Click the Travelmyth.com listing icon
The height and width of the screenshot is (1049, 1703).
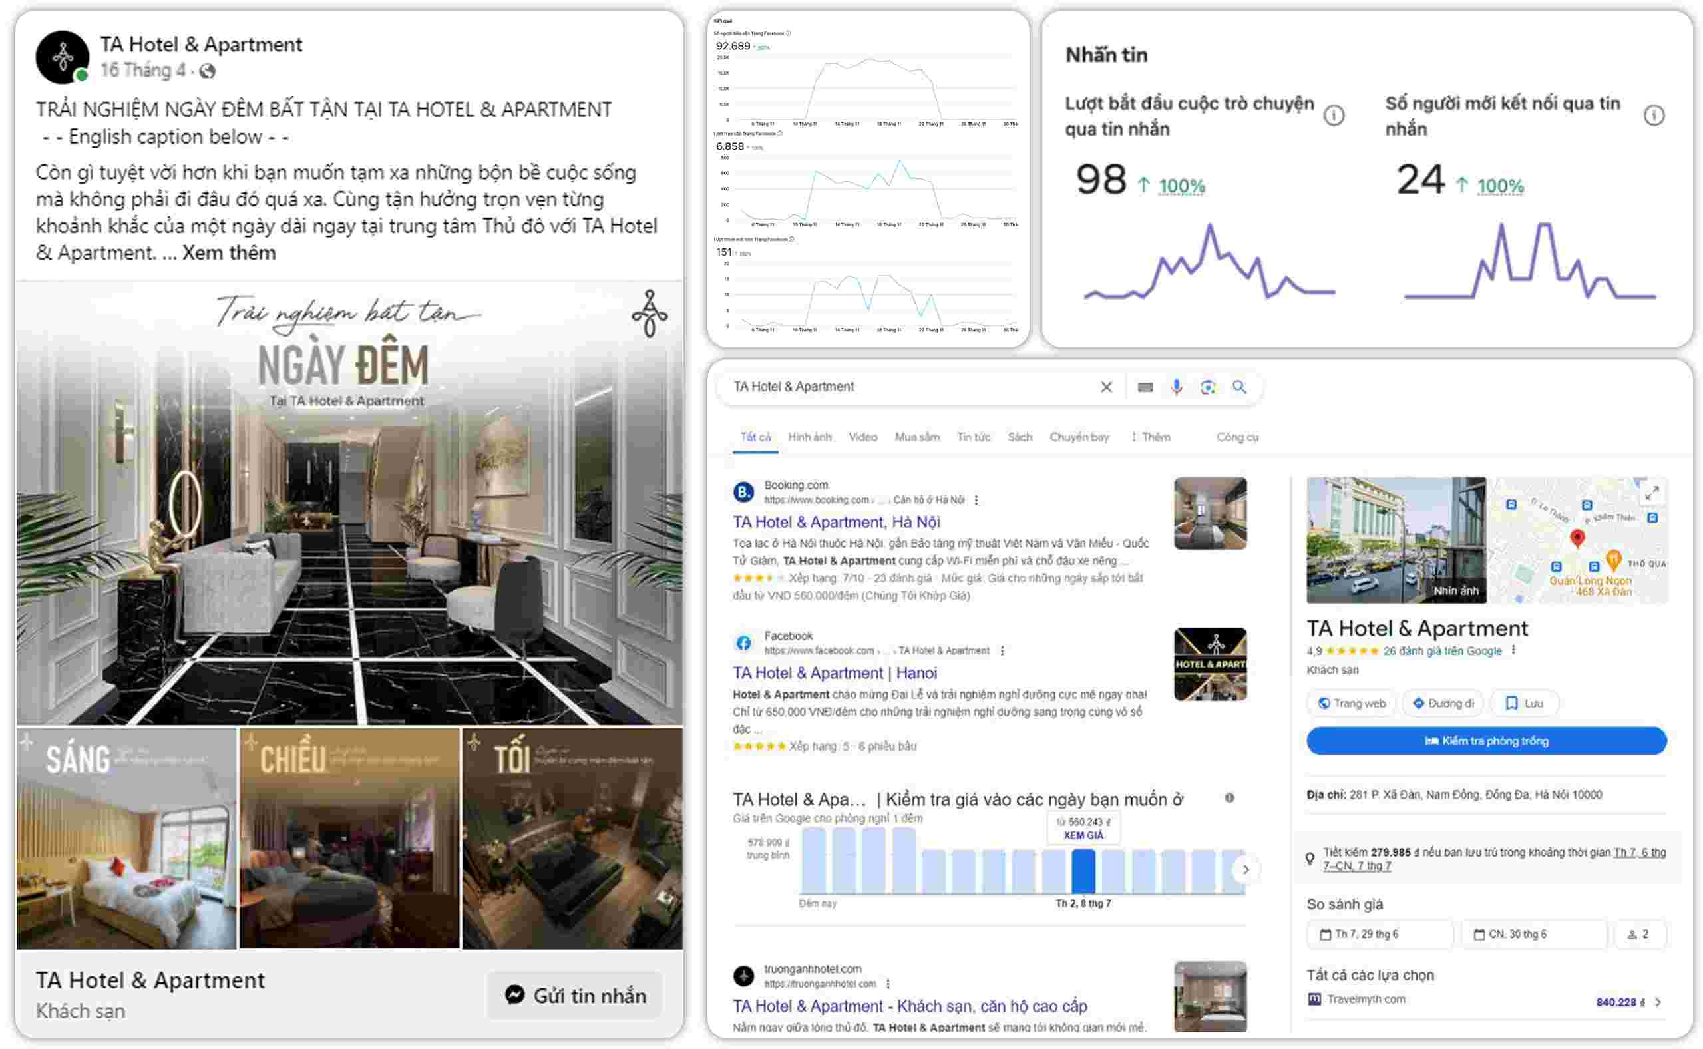(1314, 999)
